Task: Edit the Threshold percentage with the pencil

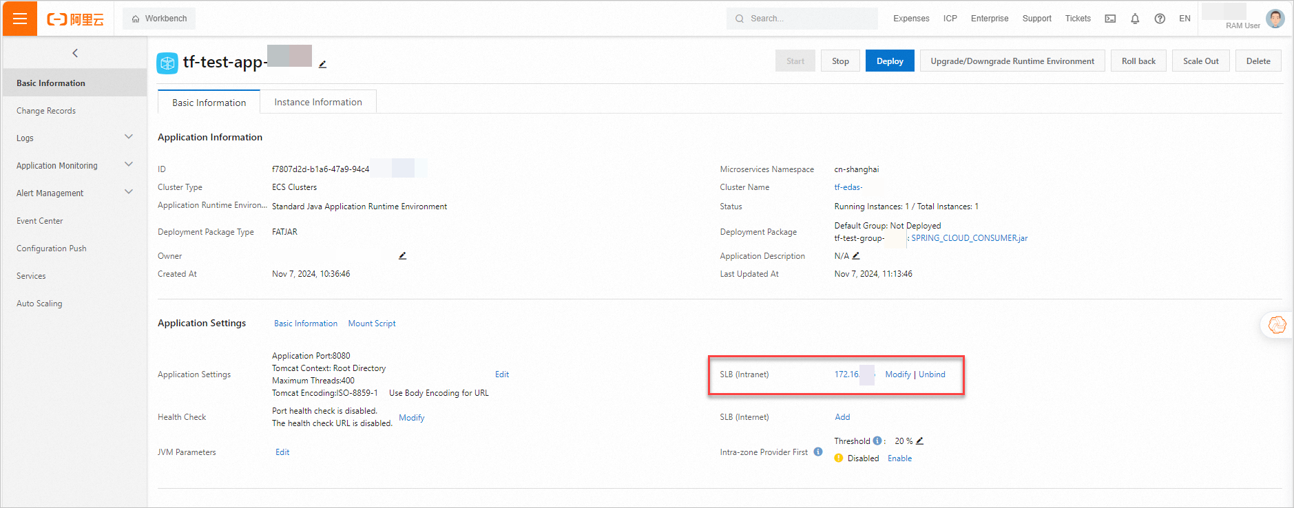Action: click(x=919, y=441)
